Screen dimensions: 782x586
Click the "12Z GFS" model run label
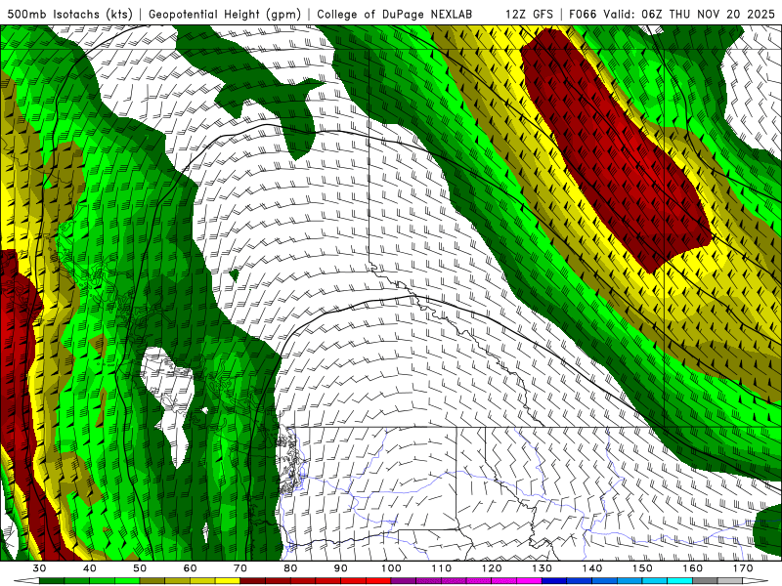coord(529,14)
